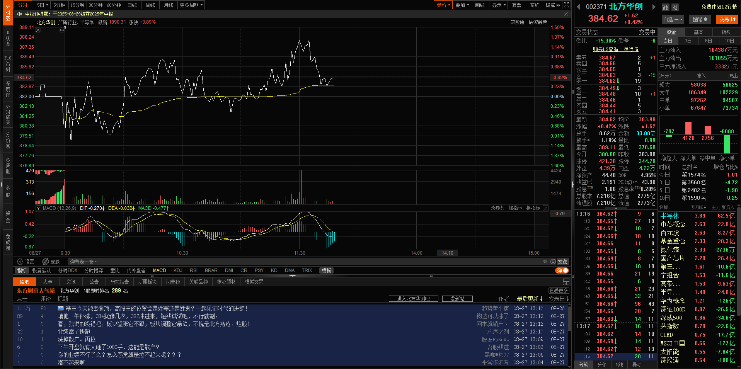Open 深度F9 in the left sidebar

pos(8,89)
